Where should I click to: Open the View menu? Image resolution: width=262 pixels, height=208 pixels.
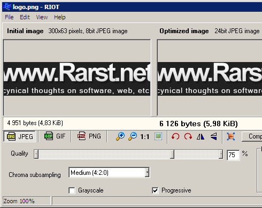(42, 17)
